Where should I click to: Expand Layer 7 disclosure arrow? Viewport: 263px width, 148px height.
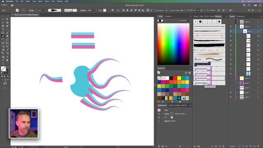pyautogui.click(x=238, y=83)
